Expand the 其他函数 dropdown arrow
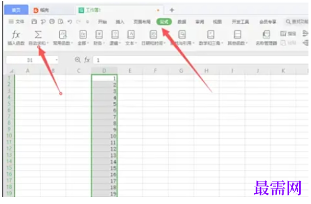Screen dimensions: 311x204 [247, 43]
